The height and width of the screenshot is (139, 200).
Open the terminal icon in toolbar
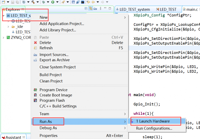click(x=83, y=2)
